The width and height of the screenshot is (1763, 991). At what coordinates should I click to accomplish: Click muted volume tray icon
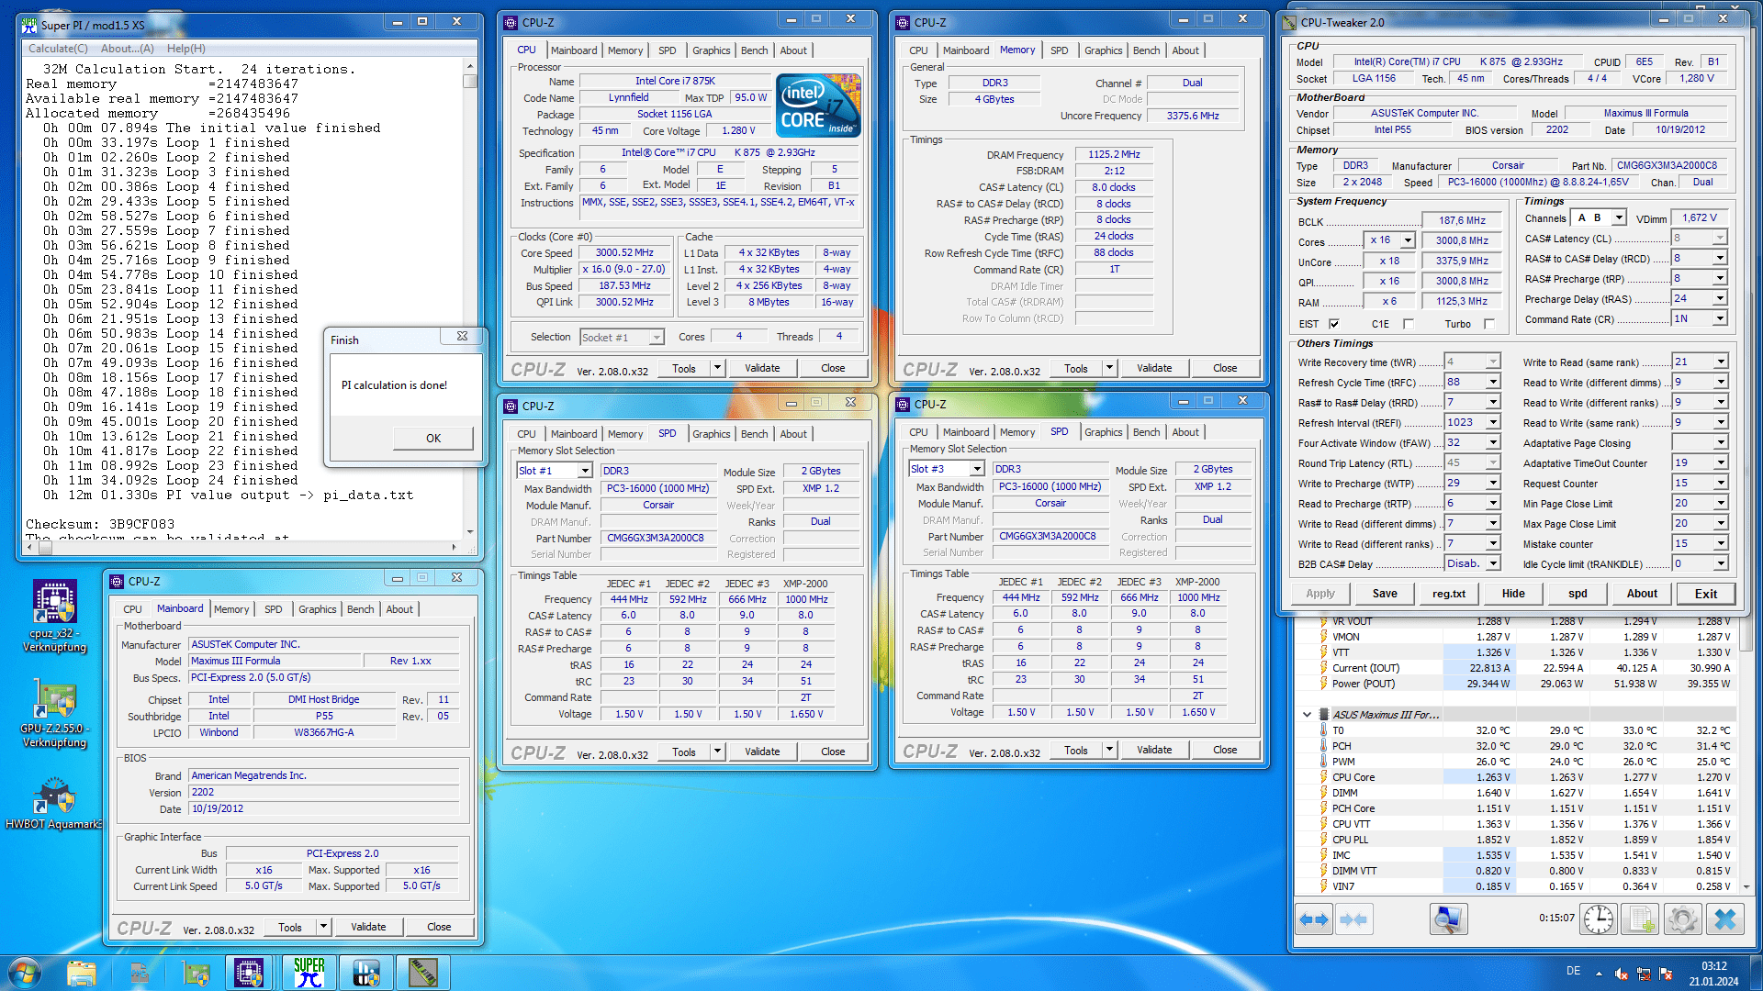click(x=1621, y=974)
